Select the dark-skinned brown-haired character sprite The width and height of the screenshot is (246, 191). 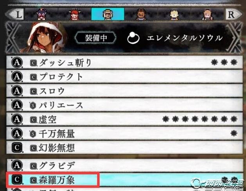(x=141, y=14)
